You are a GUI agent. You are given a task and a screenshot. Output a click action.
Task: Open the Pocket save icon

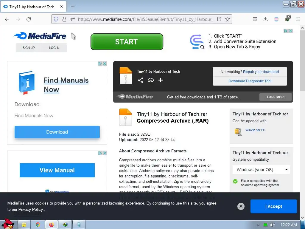[x=255, y=19]
